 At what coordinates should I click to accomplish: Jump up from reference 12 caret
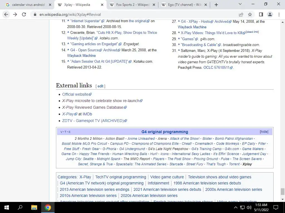(68, 33)
